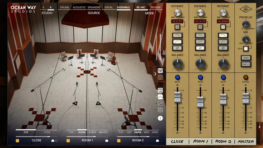Screen dimensions: 263x148
Task: Toggle the Master Bypass button
Action: click(246, 77)
